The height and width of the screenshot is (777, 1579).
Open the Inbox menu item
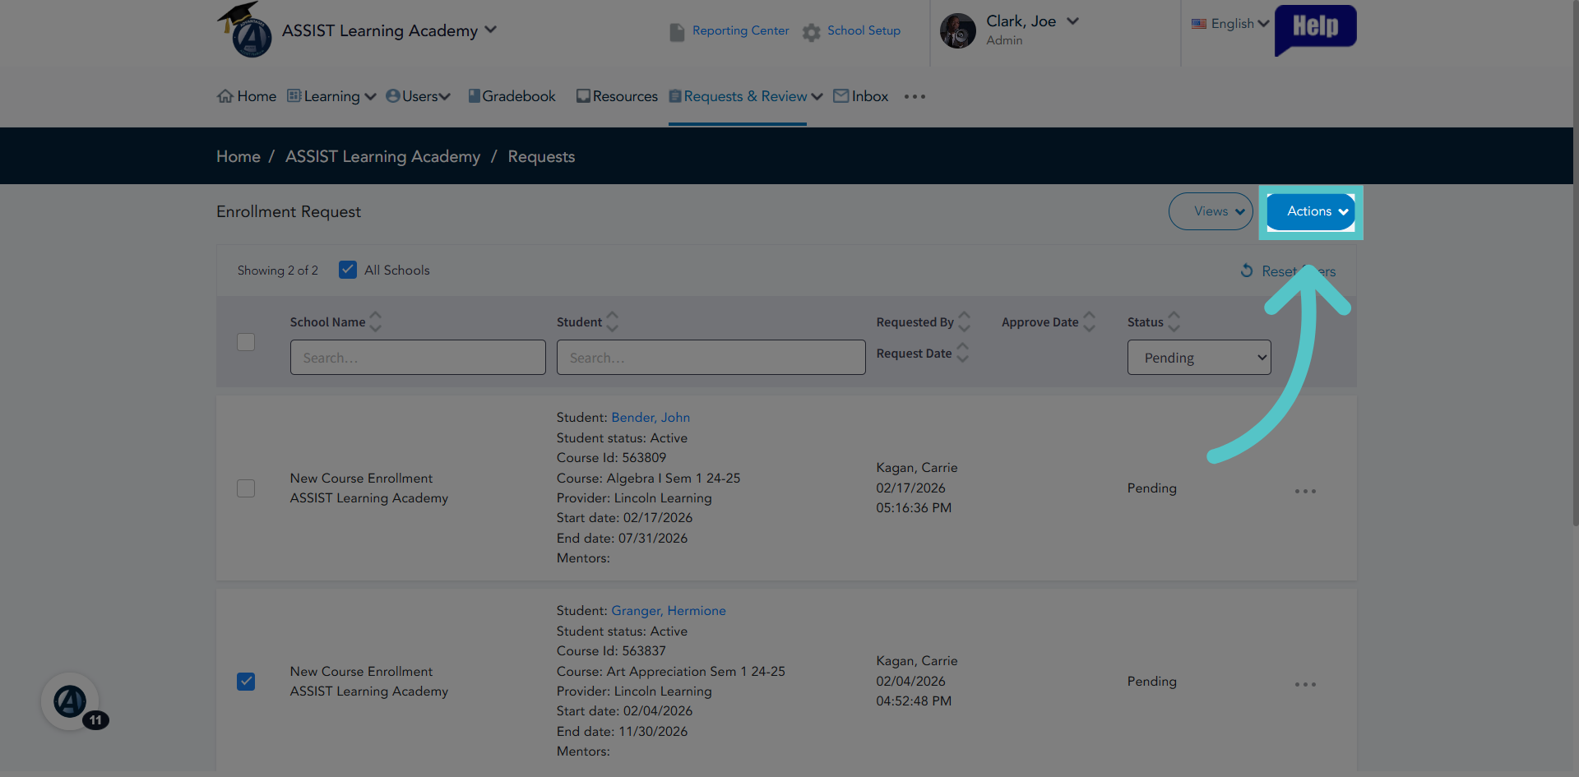tap(861, 96)
